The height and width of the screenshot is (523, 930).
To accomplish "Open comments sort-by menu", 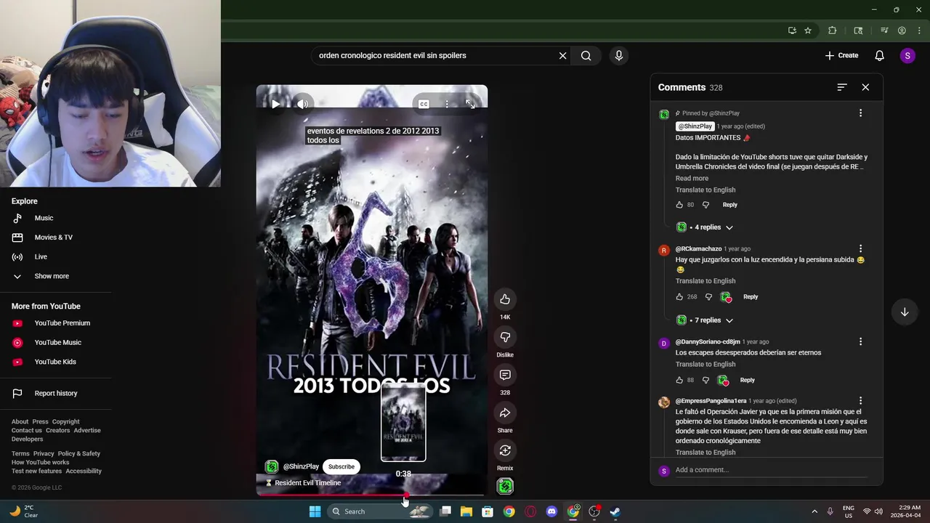I will click(x=842, y=87).
